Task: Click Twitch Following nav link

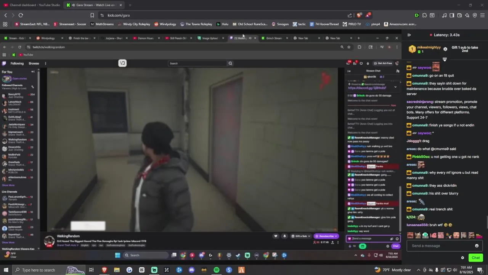Action: click(17, 63)
